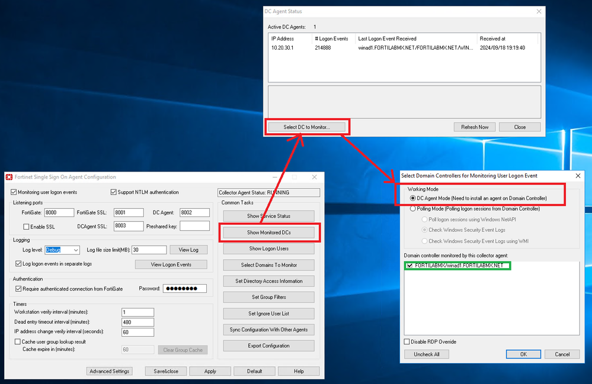The image size is (592, 384).
Task: Choose Check Windows Security Event Logs using WMI
Action: point(424,241)
